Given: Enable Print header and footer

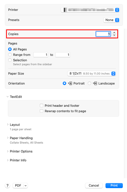Looking at the screenshot, I should [x=41, y=106].
